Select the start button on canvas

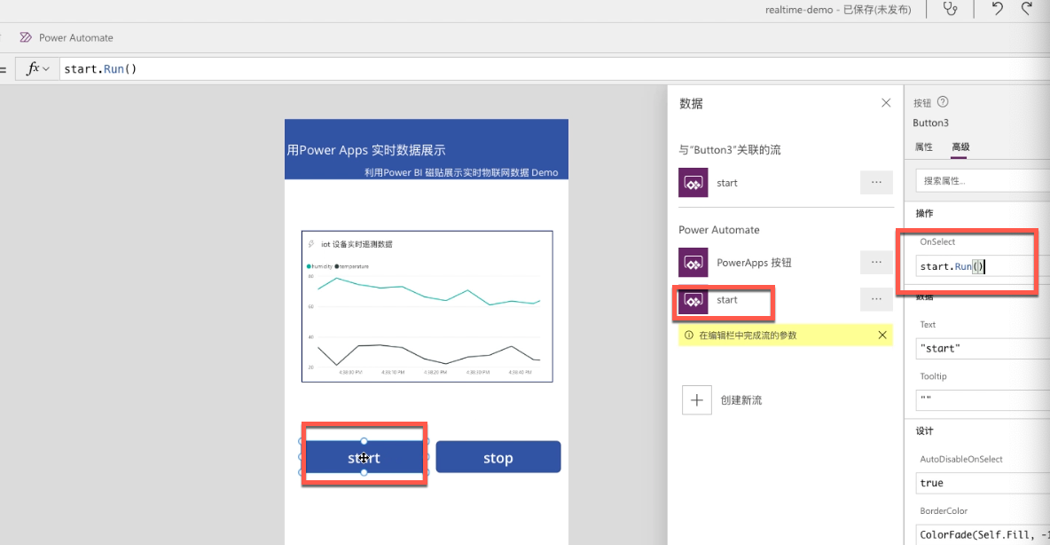[364, 457]
